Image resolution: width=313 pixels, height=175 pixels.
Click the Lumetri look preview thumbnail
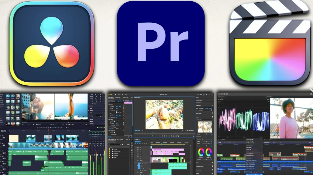[205, 127]
